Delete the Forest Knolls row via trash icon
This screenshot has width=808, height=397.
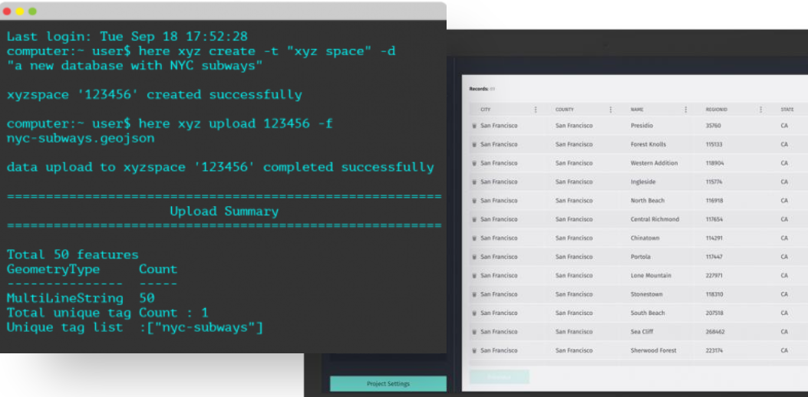pos(474,145)
